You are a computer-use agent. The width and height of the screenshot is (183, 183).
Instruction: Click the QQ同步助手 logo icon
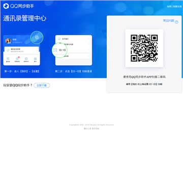click(6, 6)
